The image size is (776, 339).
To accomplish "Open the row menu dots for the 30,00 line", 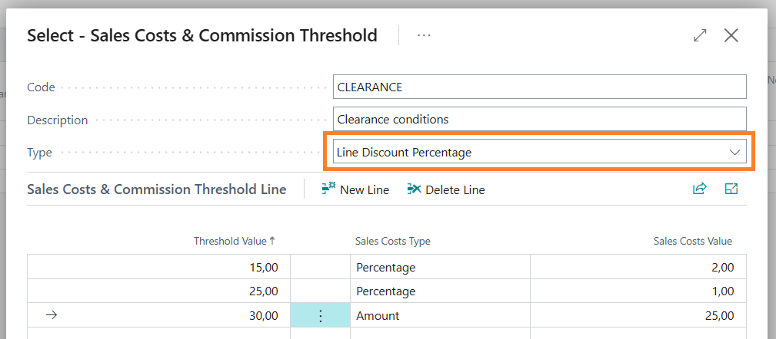I will (320, 315).
